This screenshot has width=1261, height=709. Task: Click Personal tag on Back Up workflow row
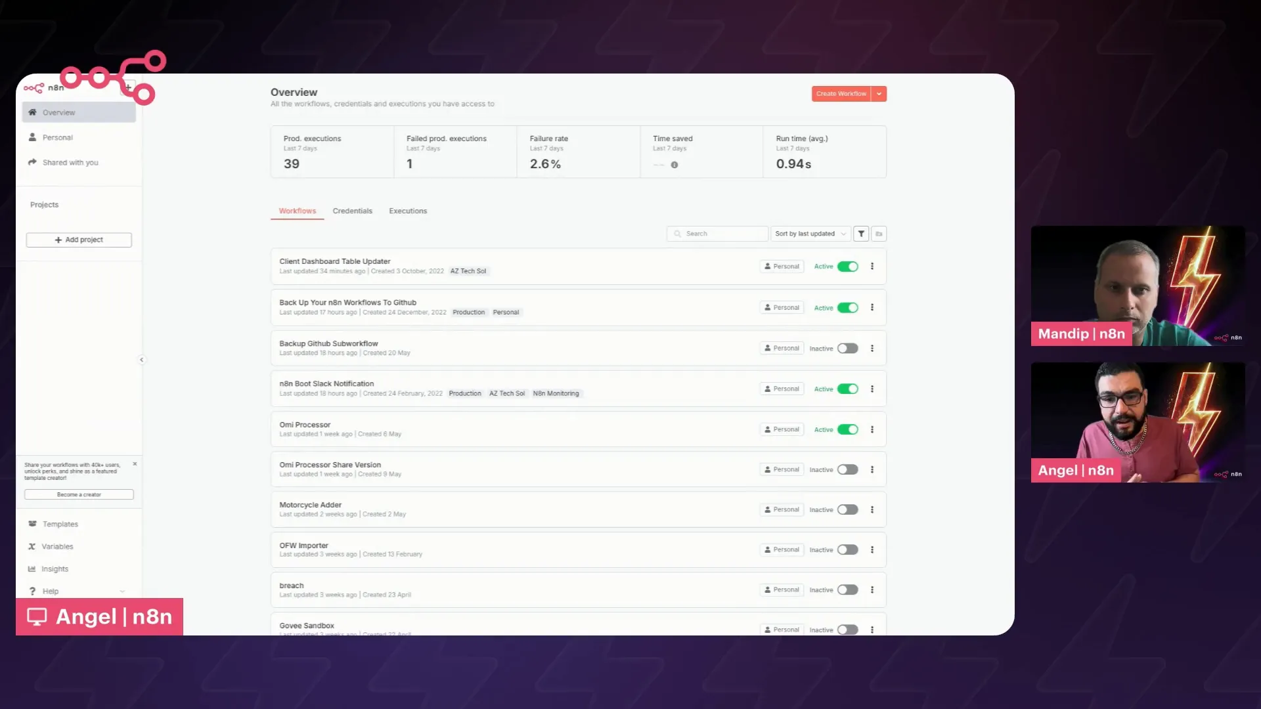506,312
